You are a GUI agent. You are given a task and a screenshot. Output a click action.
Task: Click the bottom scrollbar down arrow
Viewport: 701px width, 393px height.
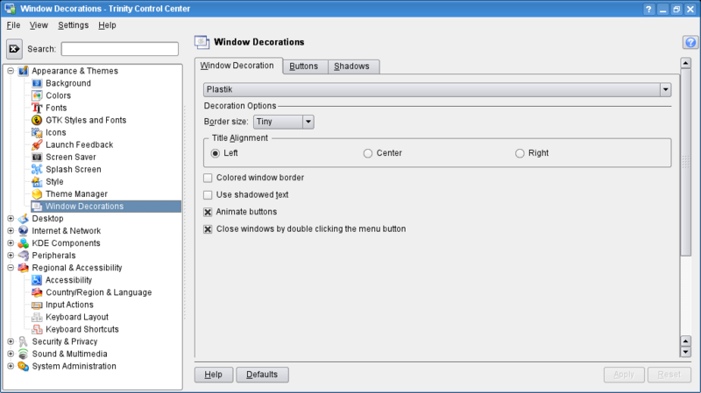tap(686, 352)
